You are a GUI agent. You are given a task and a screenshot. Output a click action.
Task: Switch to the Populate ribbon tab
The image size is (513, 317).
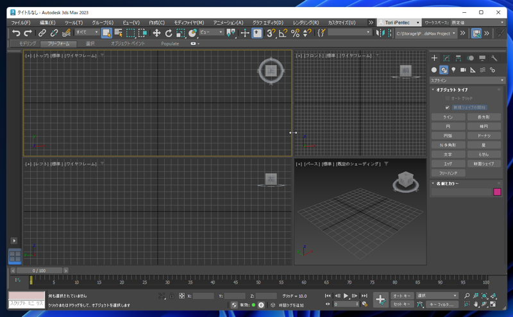170,44
